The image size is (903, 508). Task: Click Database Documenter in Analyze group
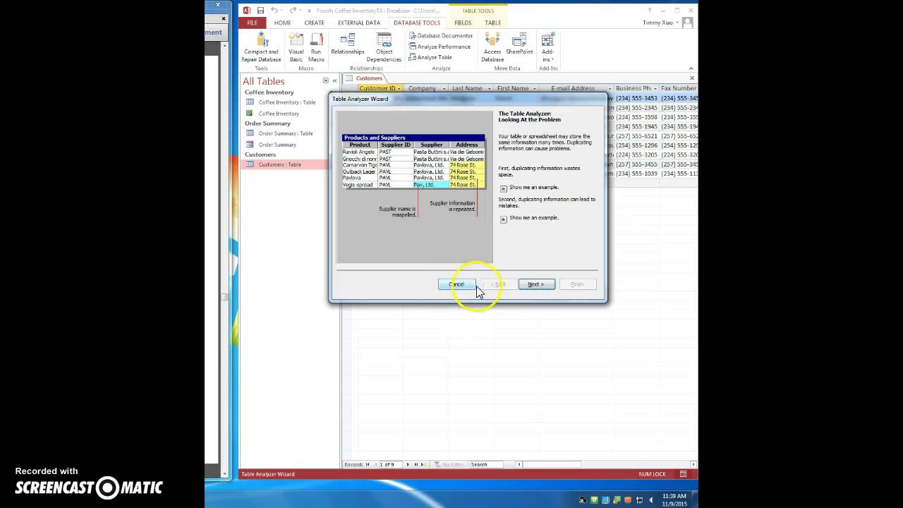click(441, 35)
